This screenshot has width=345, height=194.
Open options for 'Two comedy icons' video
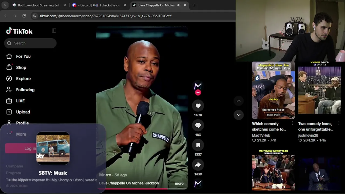point(339,123)
